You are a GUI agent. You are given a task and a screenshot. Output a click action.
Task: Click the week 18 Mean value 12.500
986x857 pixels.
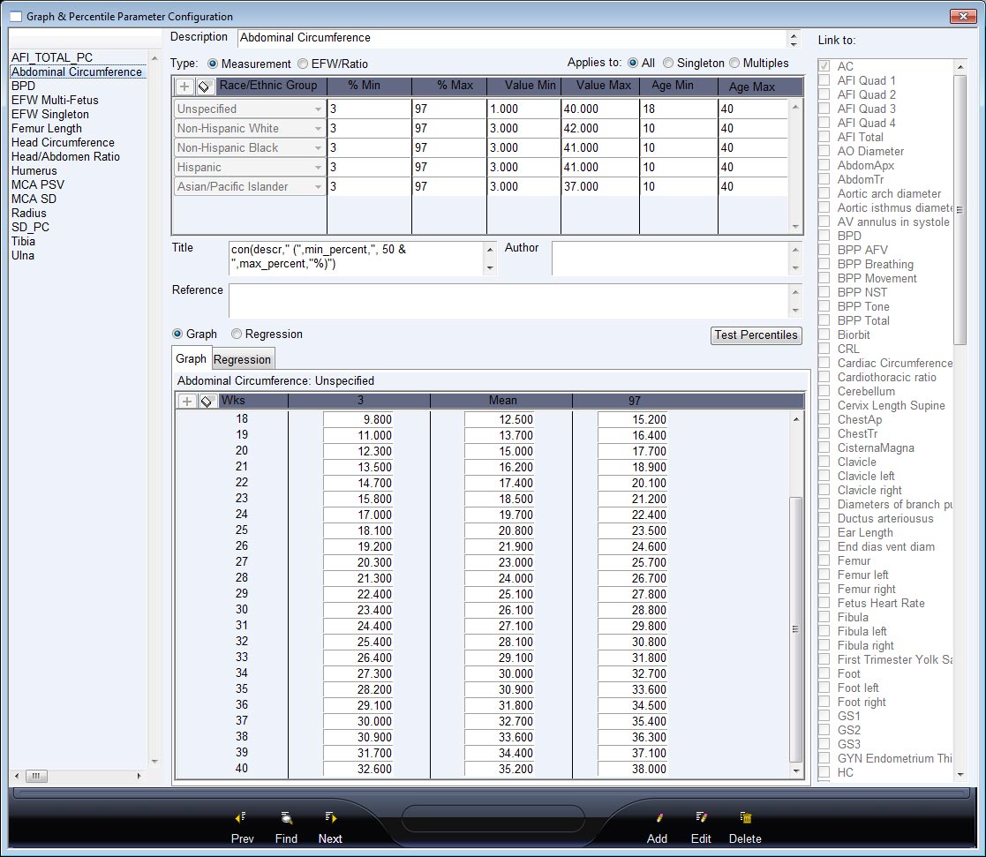click(x=500, y=419)
